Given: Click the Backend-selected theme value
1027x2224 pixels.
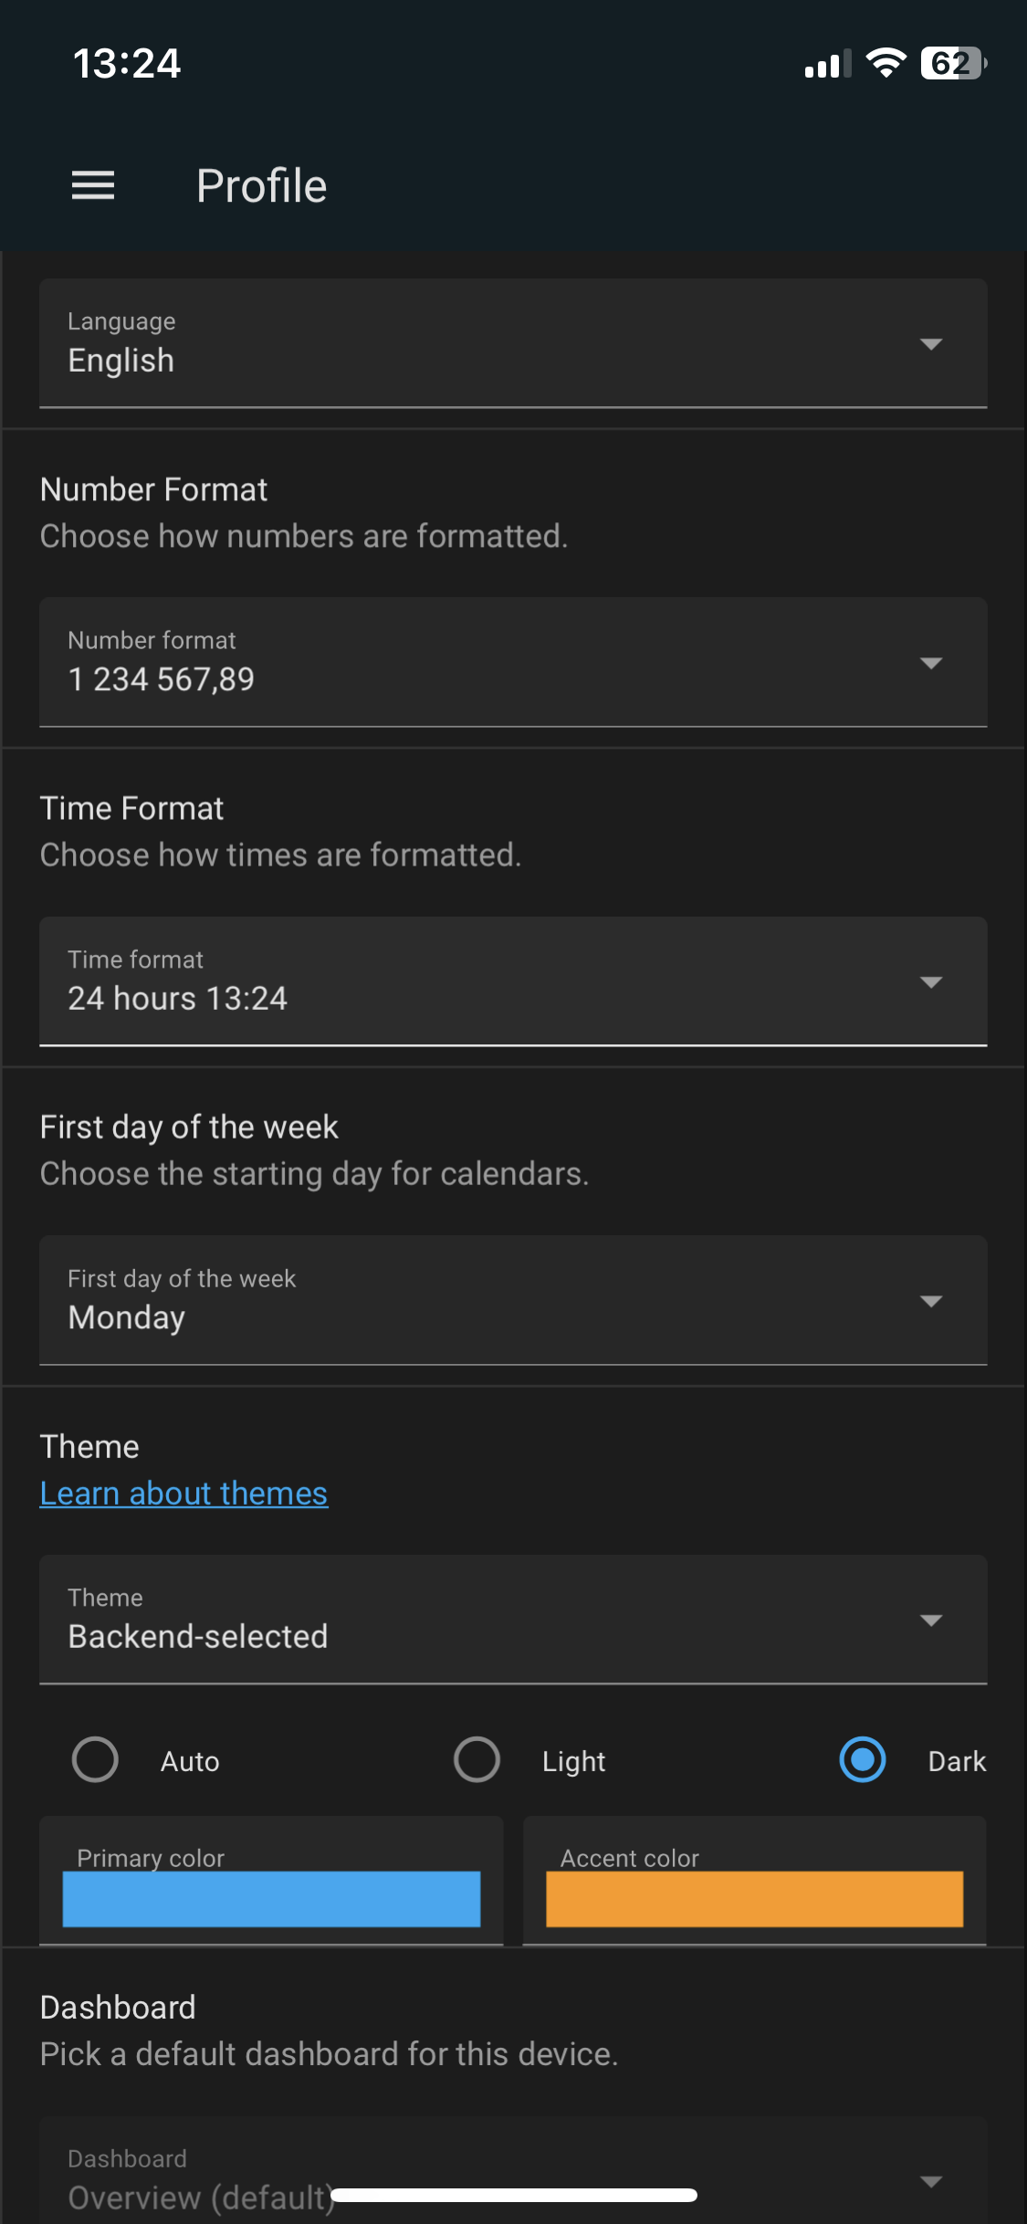Looking at the screenshot, I should click(x=198, y=1635).
